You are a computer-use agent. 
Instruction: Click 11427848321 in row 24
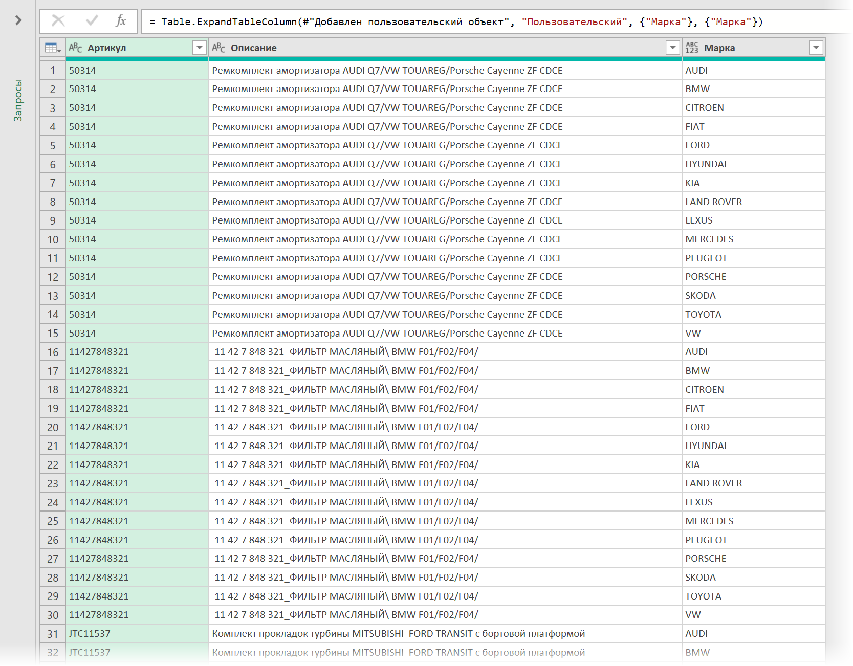99,502
